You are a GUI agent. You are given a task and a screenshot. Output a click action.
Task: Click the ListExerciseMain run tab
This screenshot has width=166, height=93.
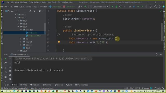[19, 55]
